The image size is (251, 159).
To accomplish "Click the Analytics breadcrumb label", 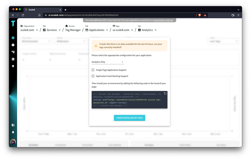I will coord(147,30).
